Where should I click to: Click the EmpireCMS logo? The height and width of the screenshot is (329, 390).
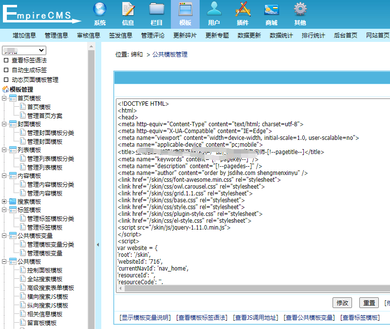[x=41, y=15]
